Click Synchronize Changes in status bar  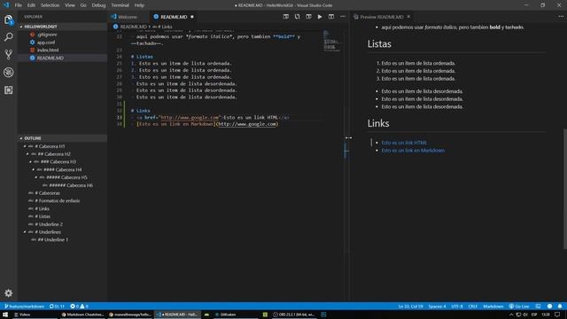[x=57, y=307]
